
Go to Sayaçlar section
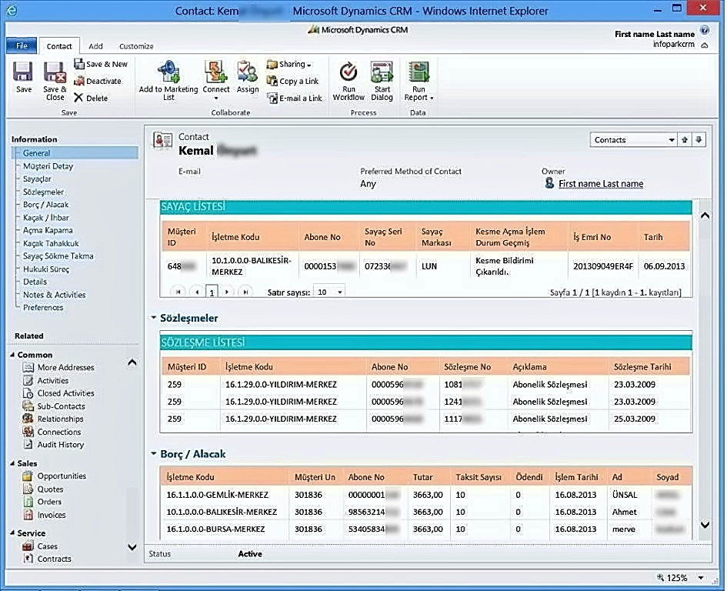(37, 179)
